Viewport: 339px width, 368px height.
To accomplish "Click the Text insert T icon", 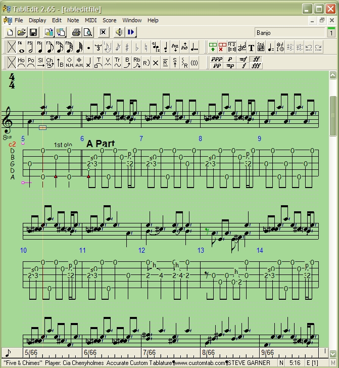I will coord(251,48).
